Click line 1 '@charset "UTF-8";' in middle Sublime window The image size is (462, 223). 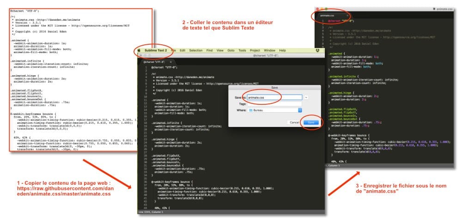pyautogui.click(x=164, y=67)
